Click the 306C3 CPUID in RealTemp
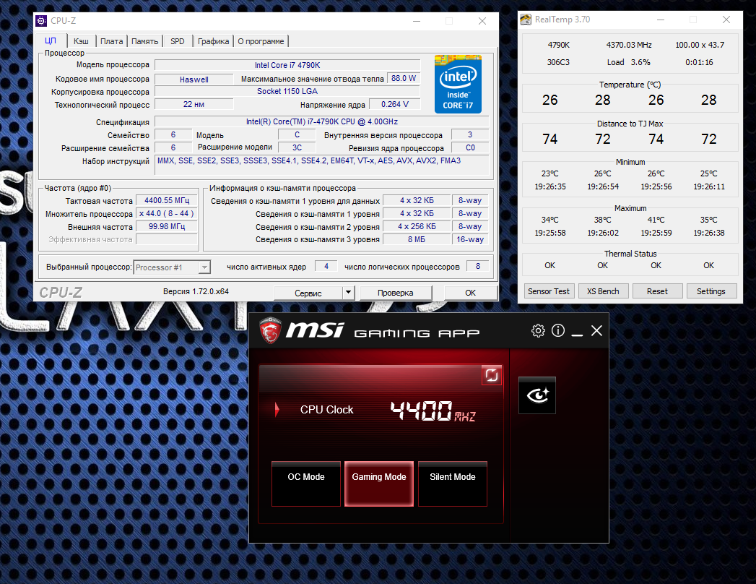The image size is (756, 584). [558, 62]
